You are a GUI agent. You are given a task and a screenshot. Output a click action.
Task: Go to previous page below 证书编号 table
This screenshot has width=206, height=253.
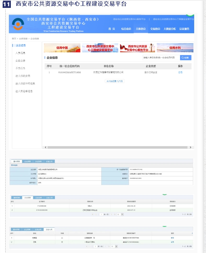tap(96, 215)
